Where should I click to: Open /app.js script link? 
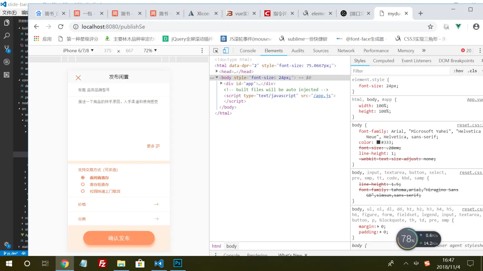point(322,96)
